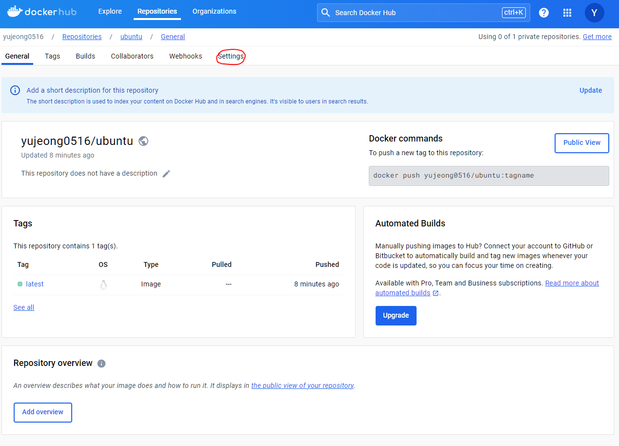The width and height of the screenshot is (619, 446).
Task: Switch to the Collaborators tab
Action: [132, 56]
